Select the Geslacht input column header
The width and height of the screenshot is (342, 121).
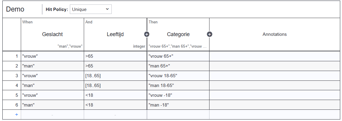[x=52, y=34]
